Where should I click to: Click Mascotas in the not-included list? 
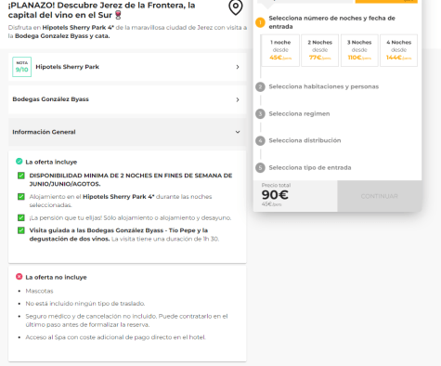point(39,291)
